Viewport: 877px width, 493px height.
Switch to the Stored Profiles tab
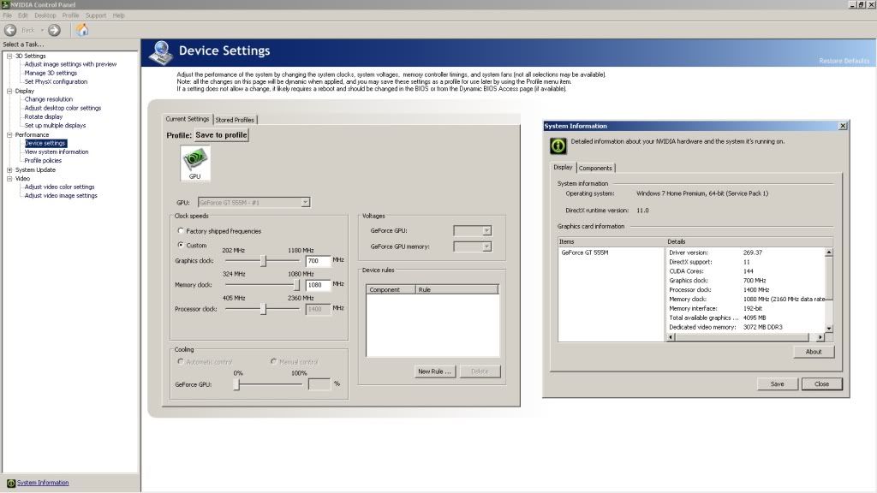tap(235, 120)
